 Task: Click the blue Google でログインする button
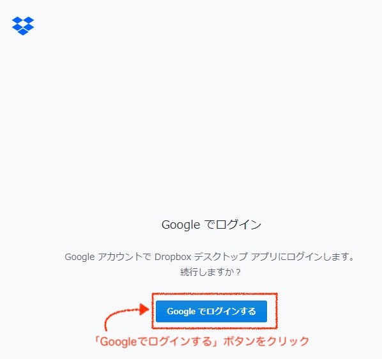pyautogui.click(x=211, y=311)
